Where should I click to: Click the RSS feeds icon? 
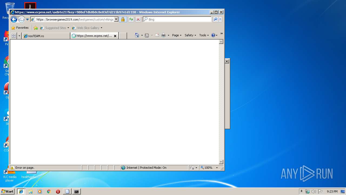click(x=147, y=35)
